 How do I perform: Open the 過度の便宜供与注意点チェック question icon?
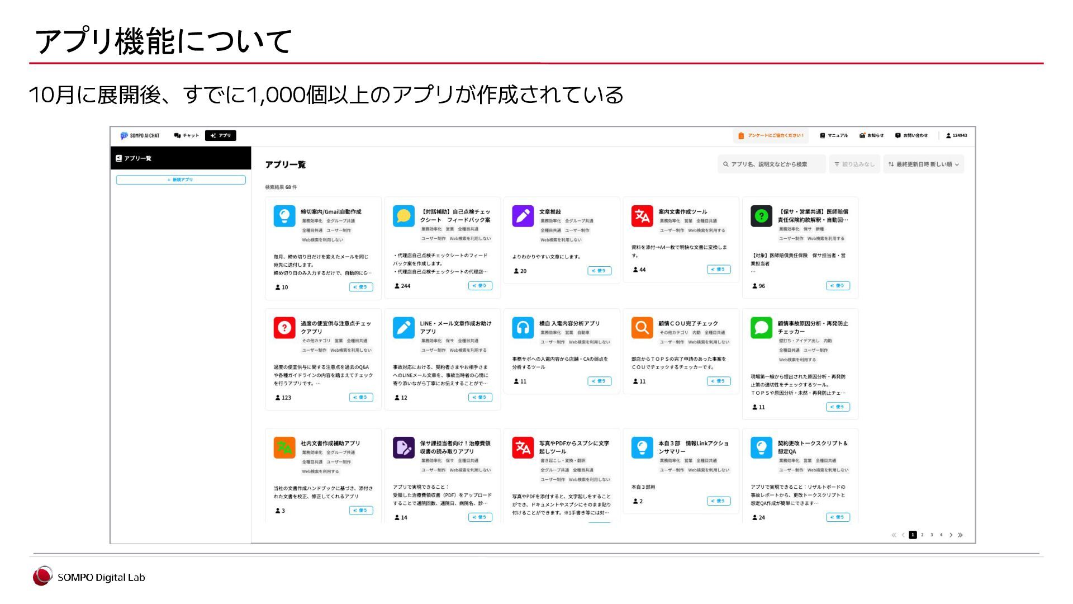point(284,328)
